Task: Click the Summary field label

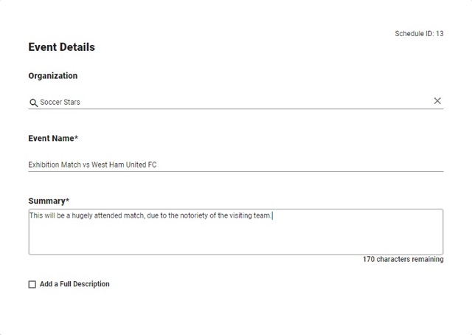Action: 49,201
